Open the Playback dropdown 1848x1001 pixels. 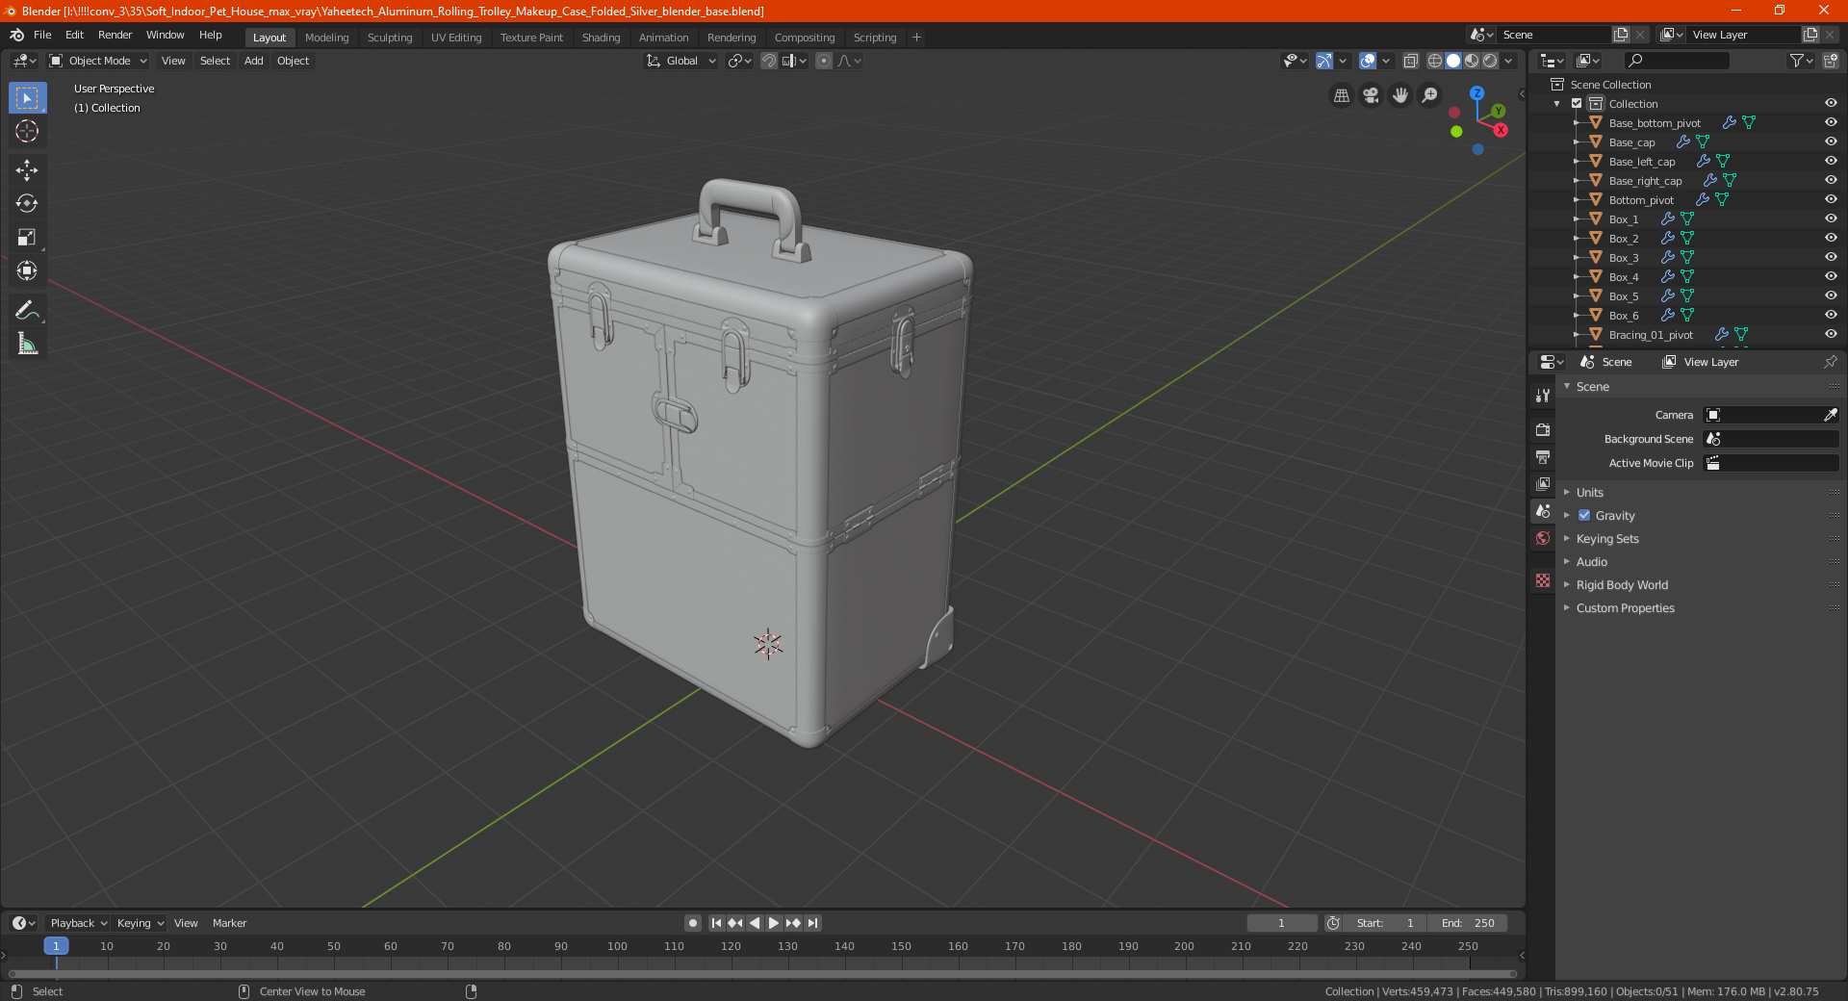tap(77, 923)
